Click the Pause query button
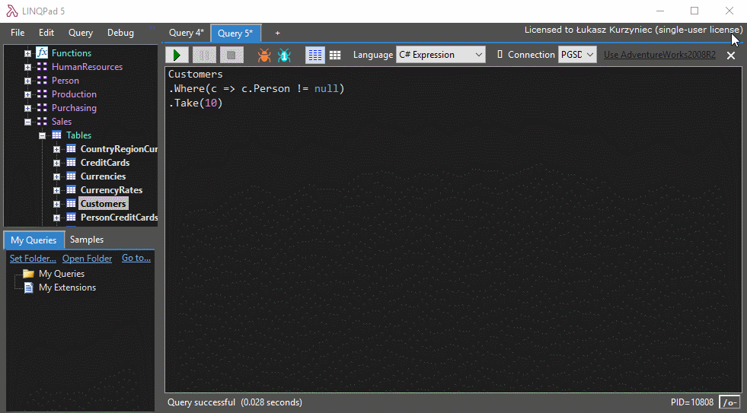The width and height of the screenshot is (747, 413). (x=204, y=56)
